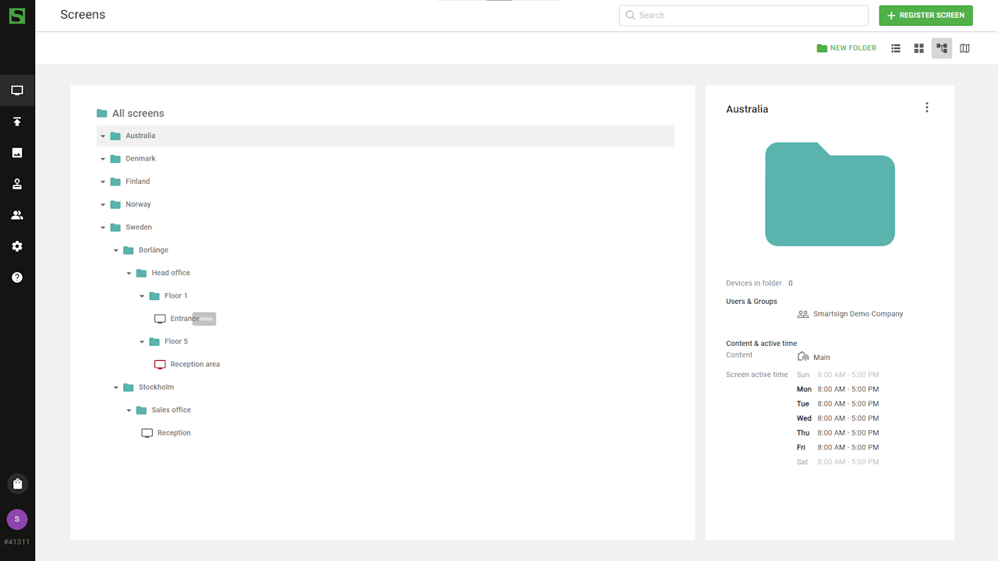
Task: Collapse the Denmark folder arrow
Action: [103, 159]
